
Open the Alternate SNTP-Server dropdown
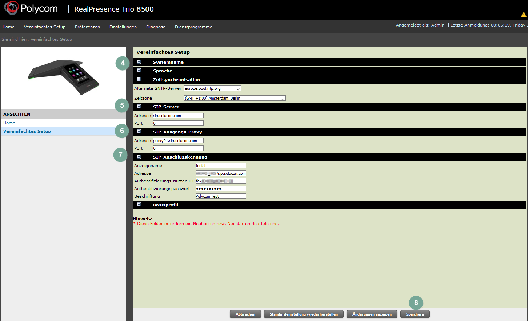pyautogui.click(x=212, y=88)
